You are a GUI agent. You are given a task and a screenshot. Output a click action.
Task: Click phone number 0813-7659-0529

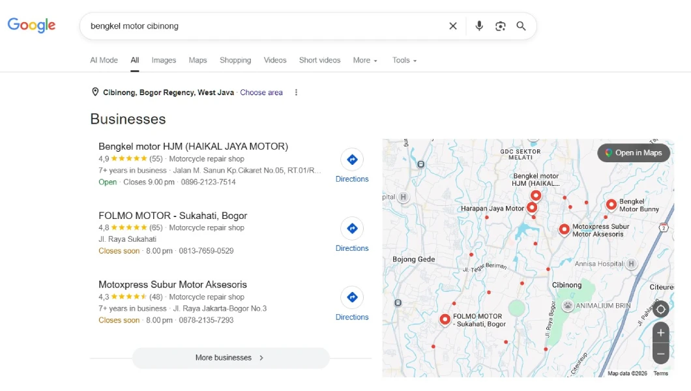(x=206, y=250)
